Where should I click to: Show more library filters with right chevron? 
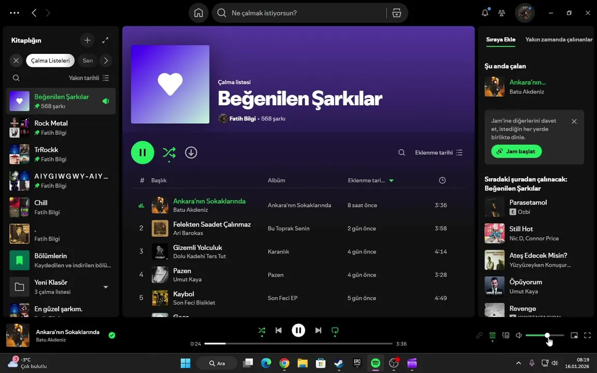click(x=106, y=61)
